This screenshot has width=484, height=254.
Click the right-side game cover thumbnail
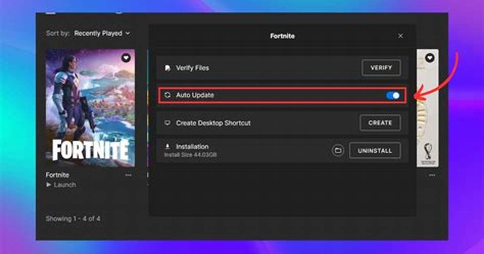click(x=427, y=108)
